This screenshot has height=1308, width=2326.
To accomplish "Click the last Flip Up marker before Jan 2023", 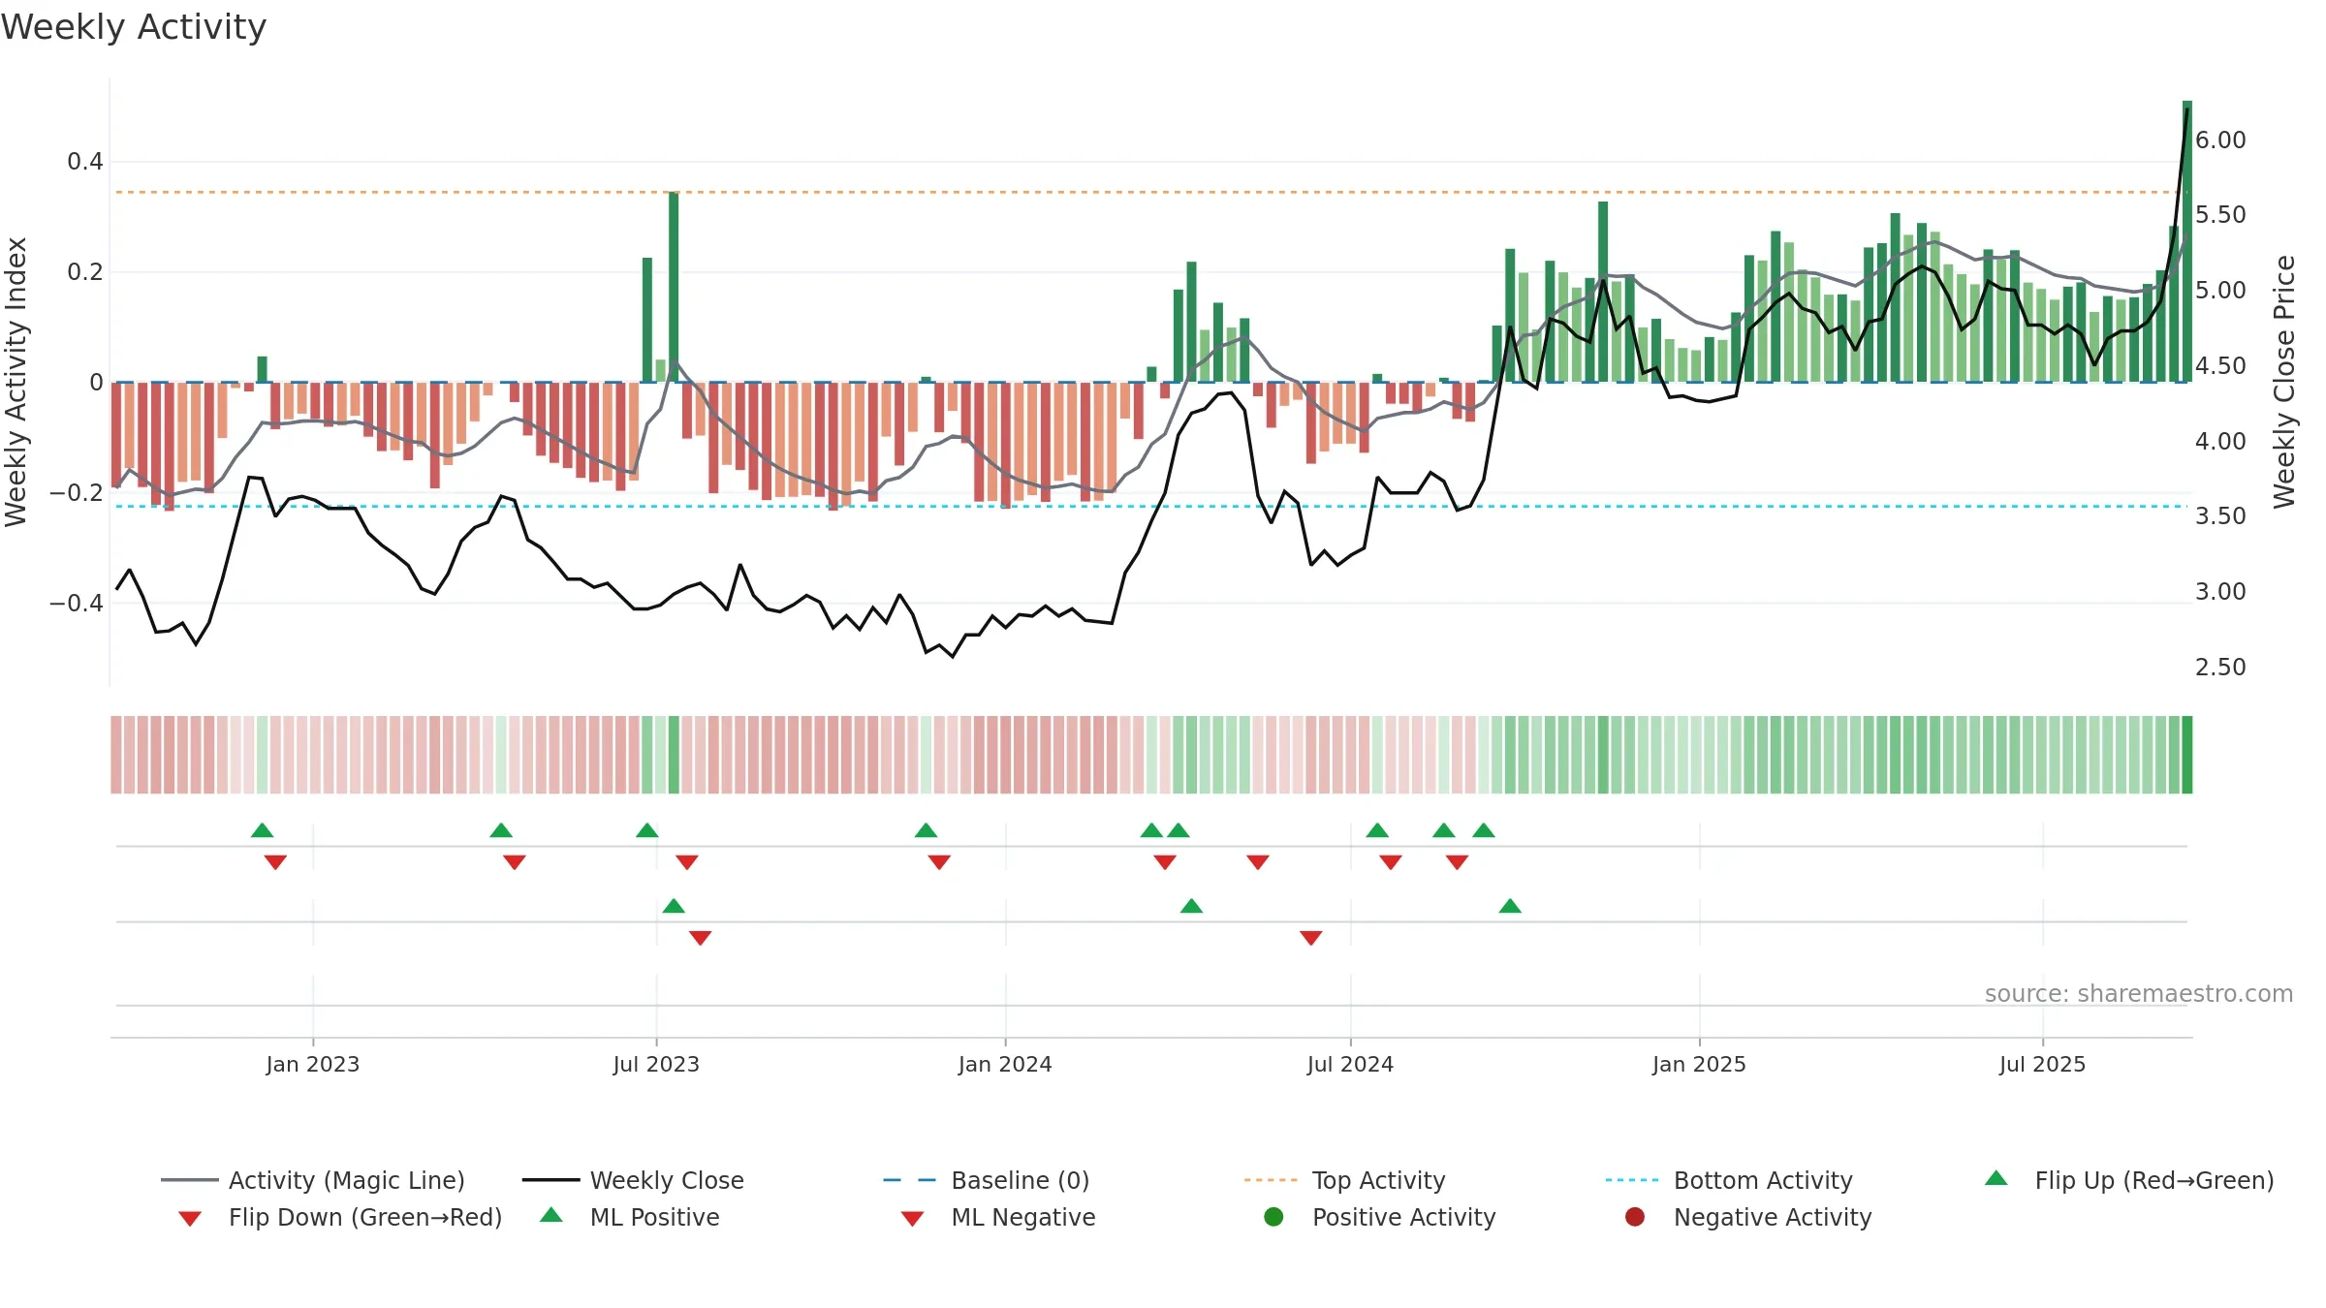I will tap(262, 830).
